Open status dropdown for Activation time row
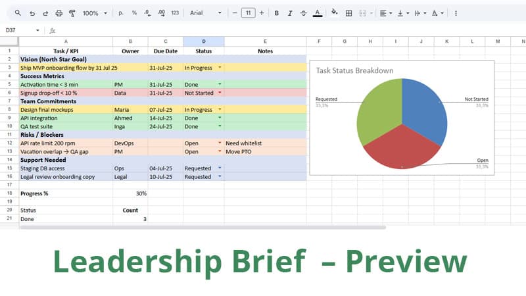Viewport: 526px width, 296px height. click(220, 84)
